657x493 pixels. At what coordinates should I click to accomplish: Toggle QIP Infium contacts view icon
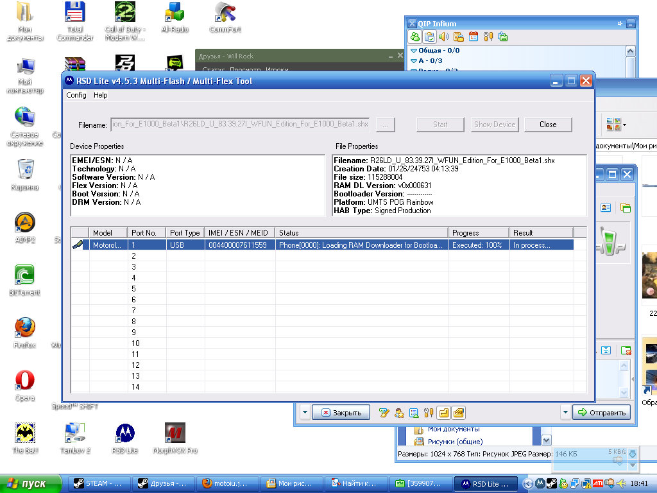coord(415,37)
